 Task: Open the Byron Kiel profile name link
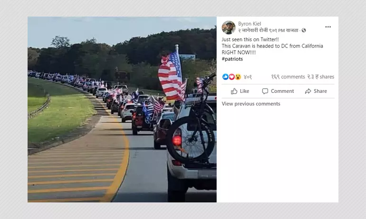point(250,24)
